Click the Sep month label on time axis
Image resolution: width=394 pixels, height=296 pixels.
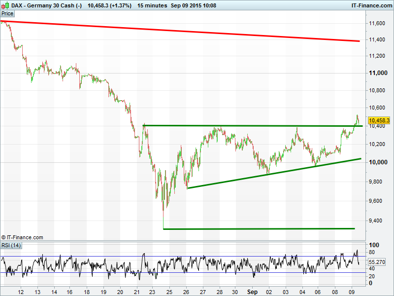[x=252, y=292]
